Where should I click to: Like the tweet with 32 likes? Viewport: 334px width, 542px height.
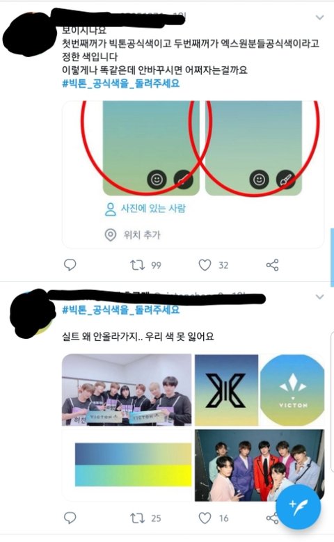click(x=205, y=265)
